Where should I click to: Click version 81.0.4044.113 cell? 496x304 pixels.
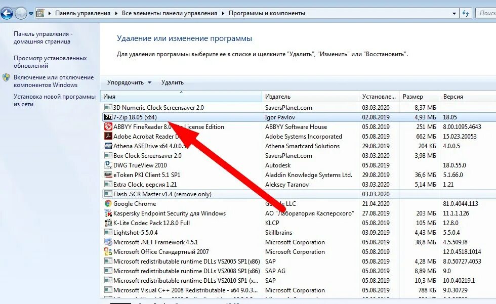(460, 204)
